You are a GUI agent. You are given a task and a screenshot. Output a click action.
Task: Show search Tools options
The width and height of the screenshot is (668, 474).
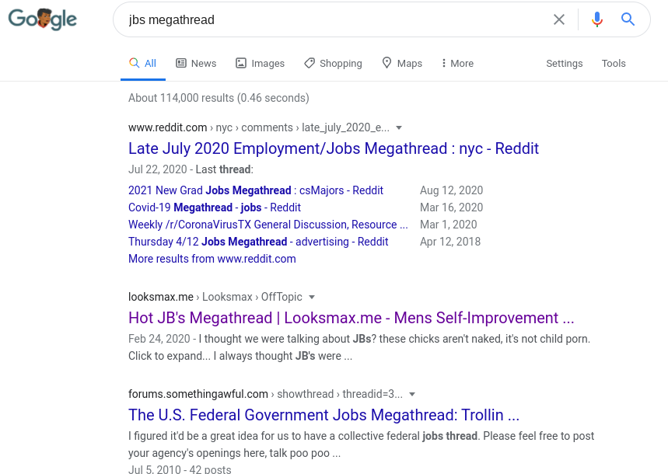(614, 64)
